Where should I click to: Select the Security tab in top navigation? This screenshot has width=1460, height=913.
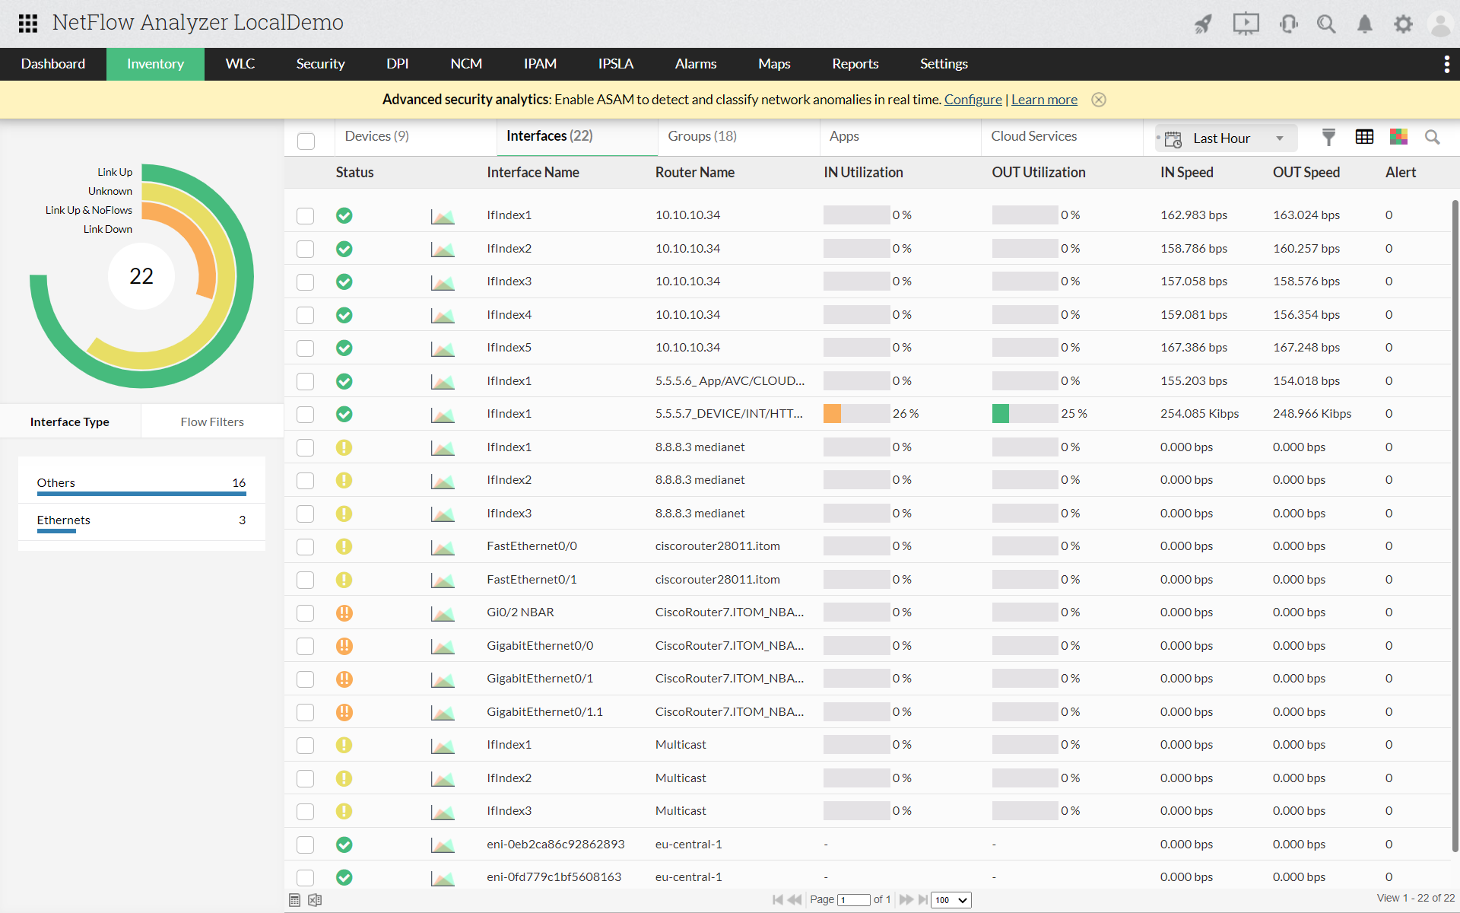pyautogui.click(x=321, y=64)
